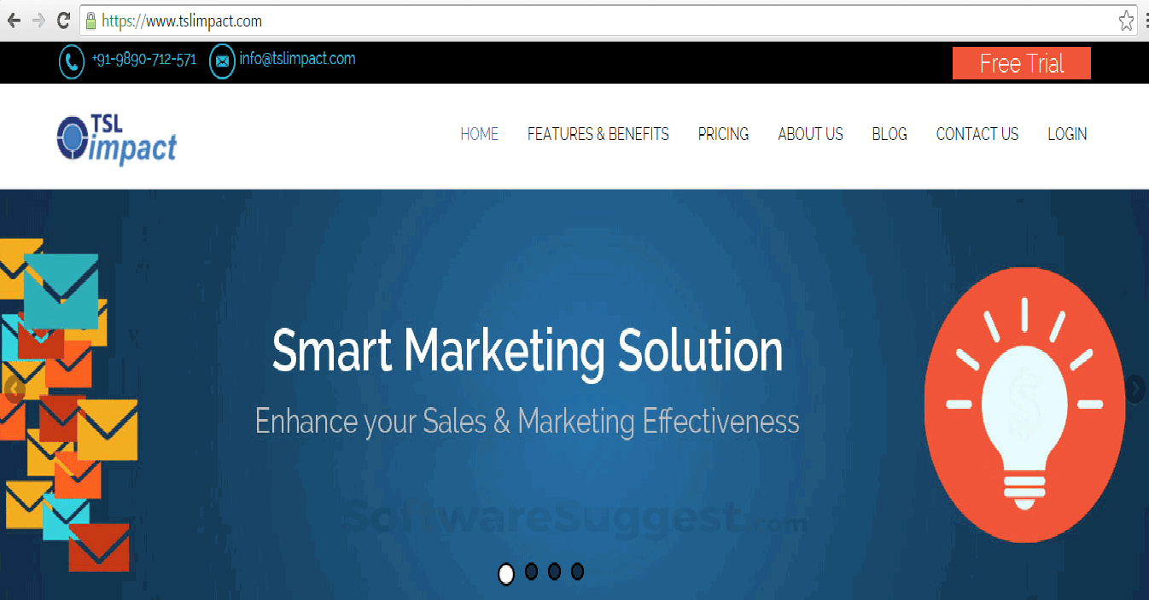Click the browser back arrow
Image resolution: width=1149 pixels, height=600 pixels.
pos(14,20)
